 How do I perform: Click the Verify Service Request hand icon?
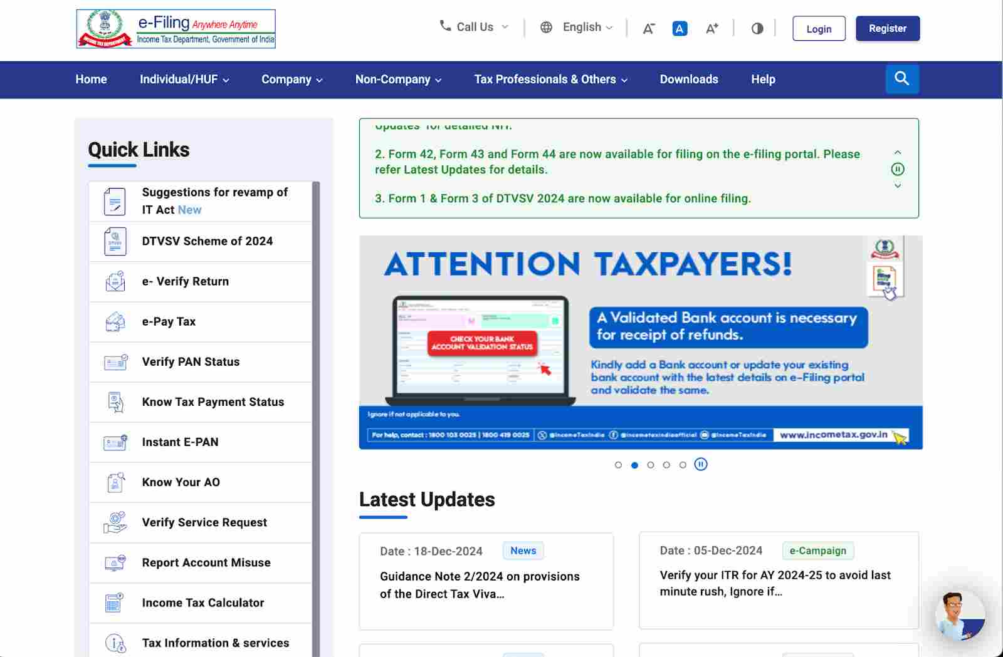click(115, 522)
